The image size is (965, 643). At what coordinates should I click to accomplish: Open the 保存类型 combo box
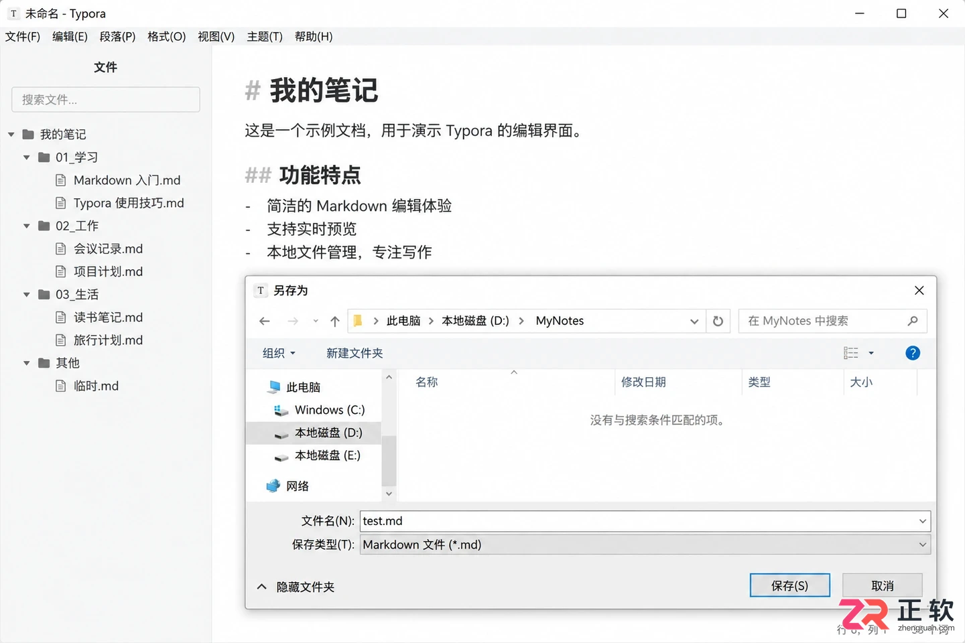(645, 545)
